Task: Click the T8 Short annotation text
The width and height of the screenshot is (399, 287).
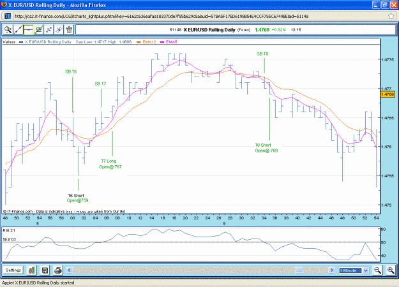Action: [x=263, y=145]
